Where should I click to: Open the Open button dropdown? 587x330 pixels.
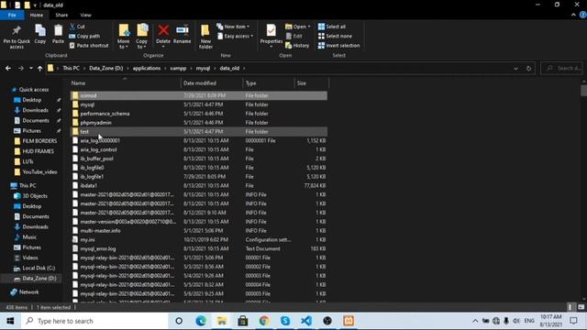[x=298, y=27]
